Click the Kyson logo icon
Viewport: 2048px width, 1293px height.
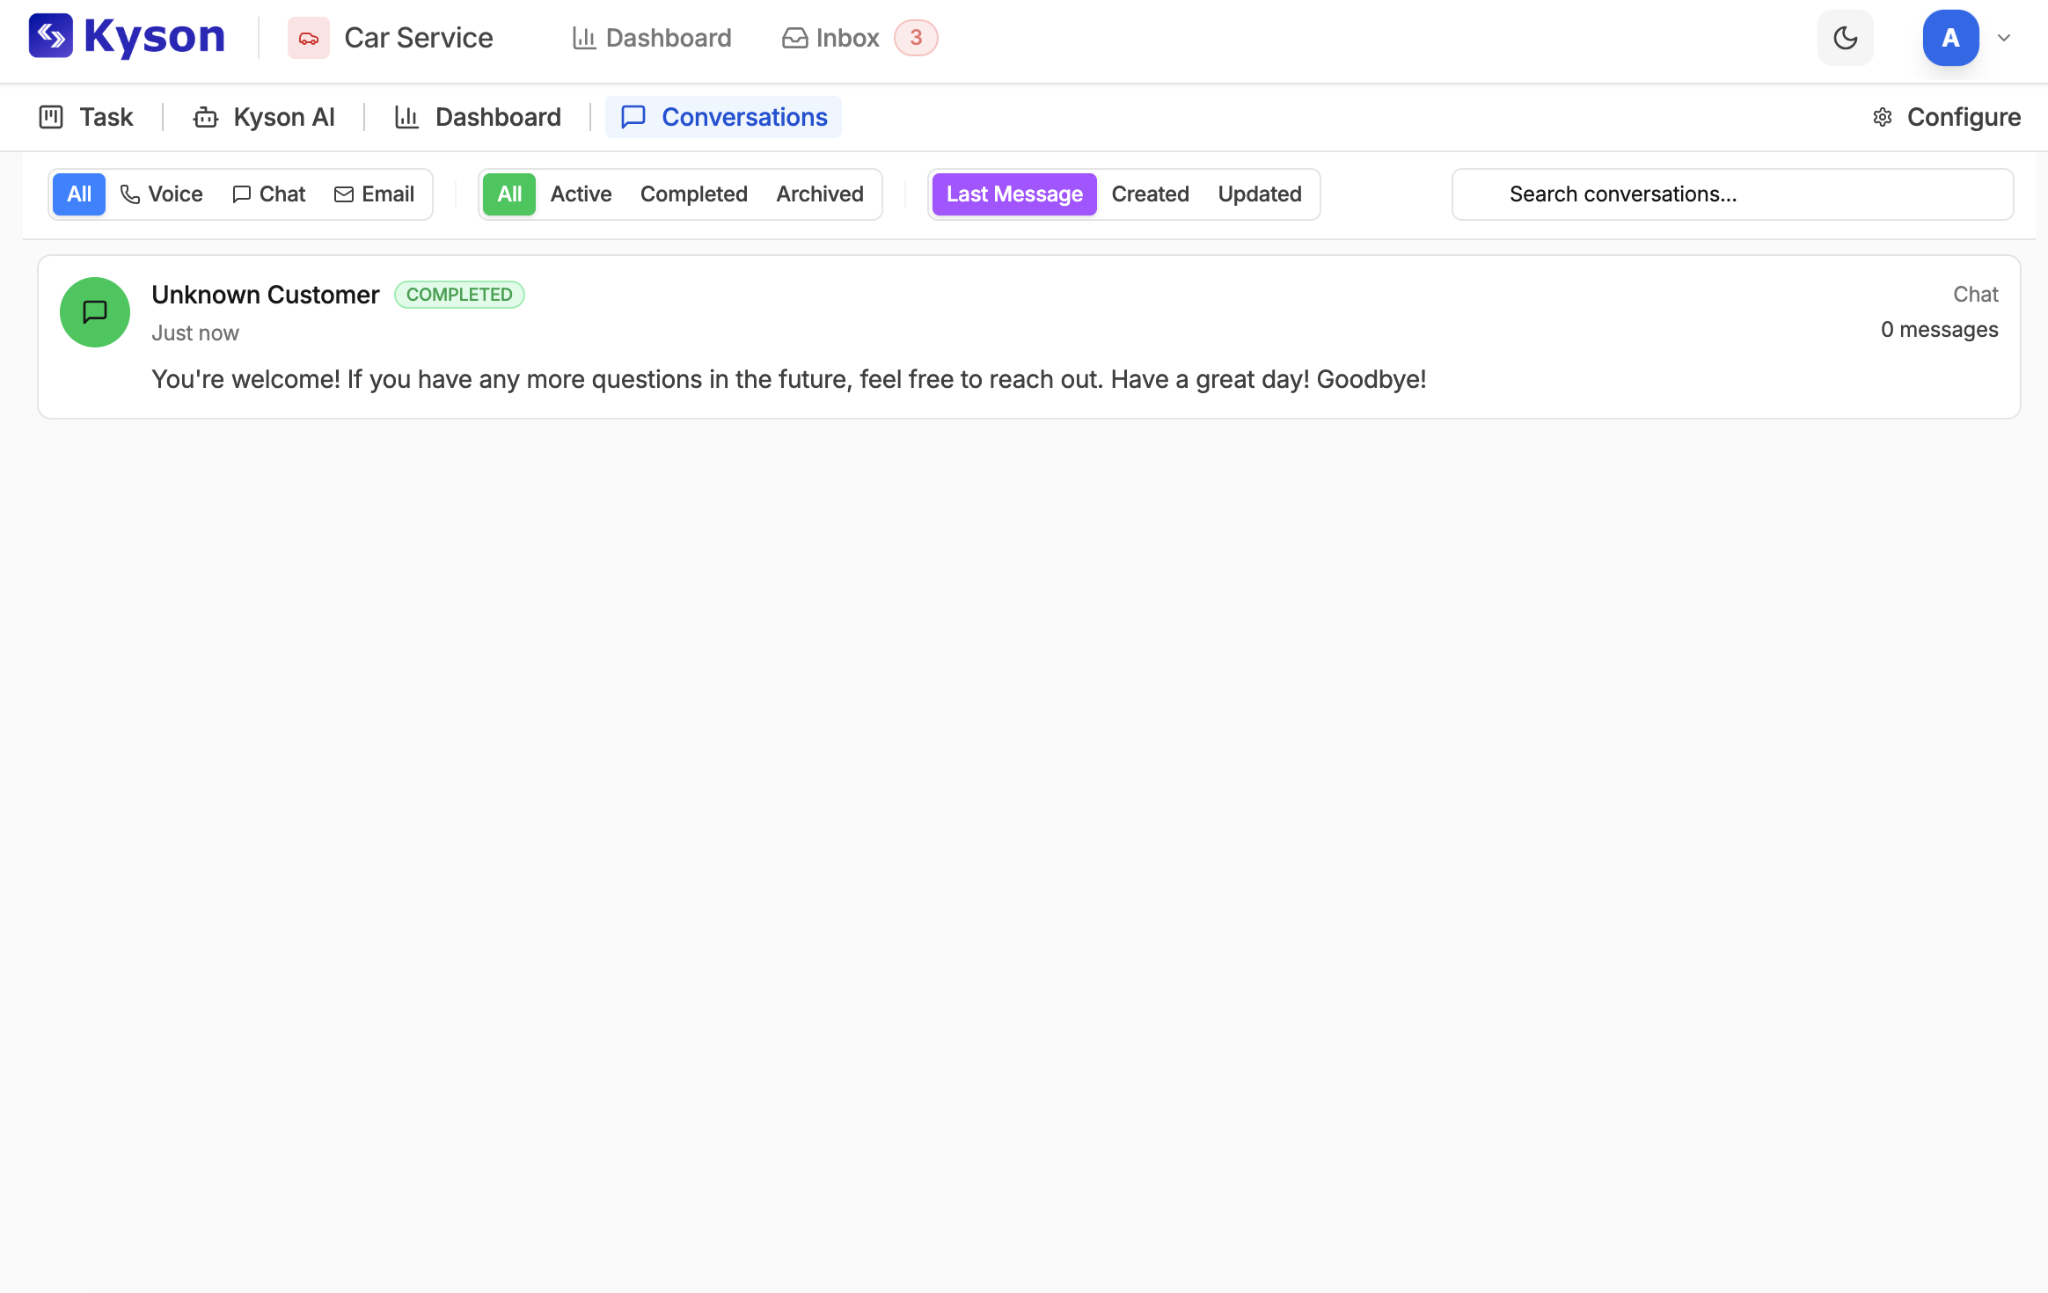pyautogui.click(x=51, y=37)
